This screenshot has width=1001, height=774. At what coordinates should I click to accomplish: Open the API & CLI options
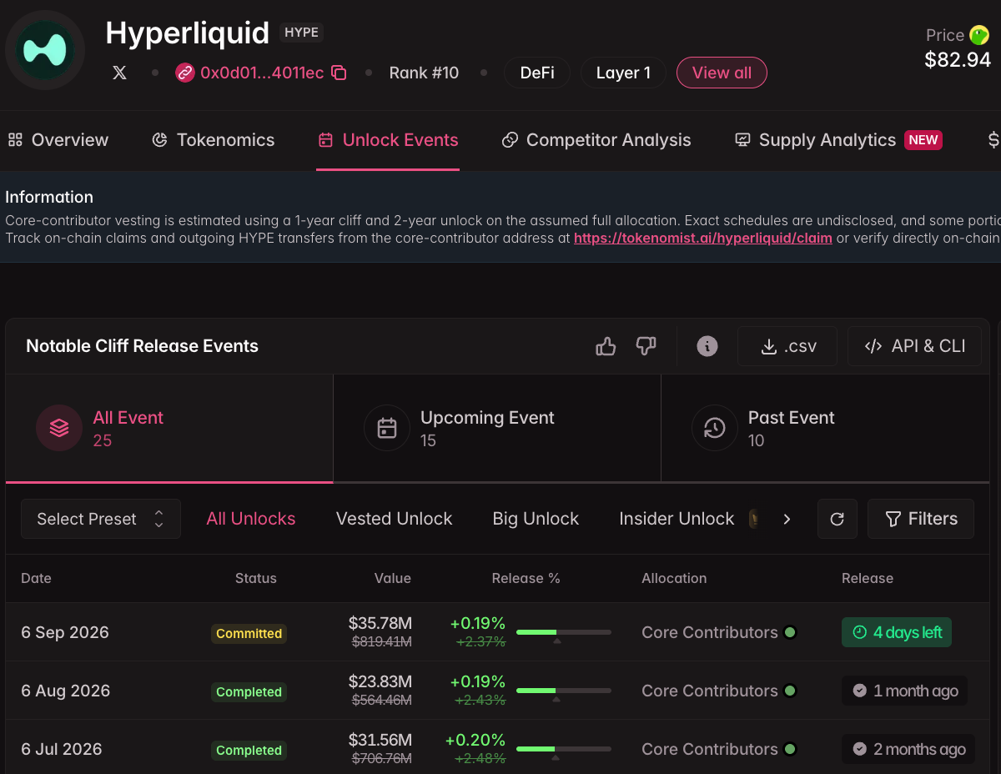click(915, 346)
